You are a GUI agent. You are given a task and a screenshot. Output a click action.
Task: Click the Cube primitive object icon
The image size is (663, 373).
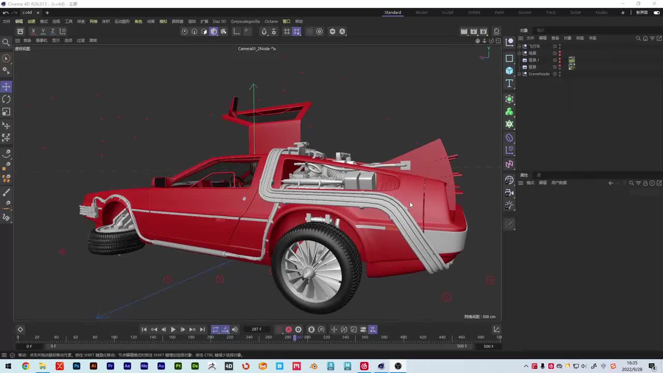(509, 70)
